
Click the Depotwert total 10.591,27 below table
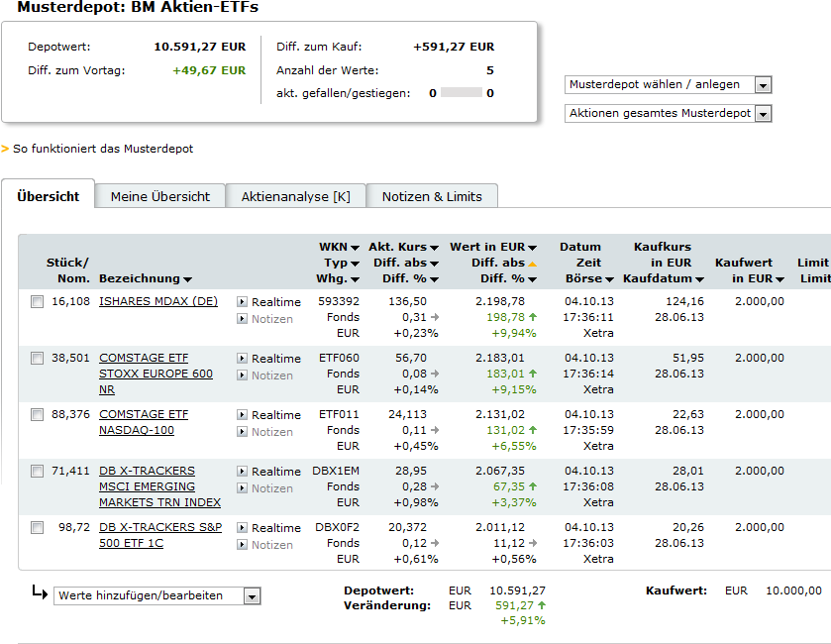517,590
